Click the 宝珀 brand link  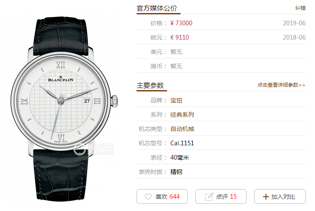(x=176, y=101)
